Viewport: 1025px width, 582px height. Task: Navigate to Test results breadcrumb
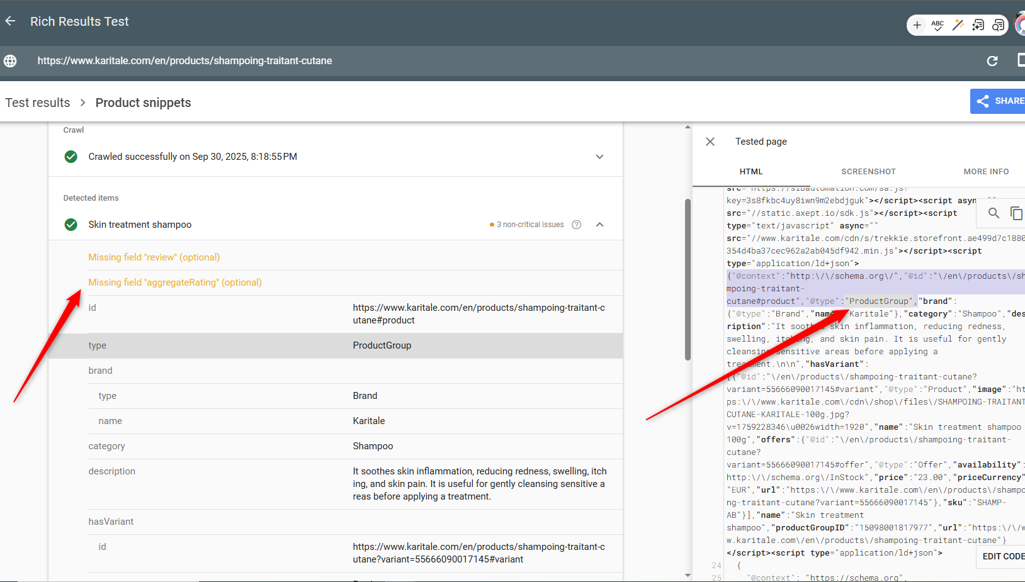click(38, 103)
